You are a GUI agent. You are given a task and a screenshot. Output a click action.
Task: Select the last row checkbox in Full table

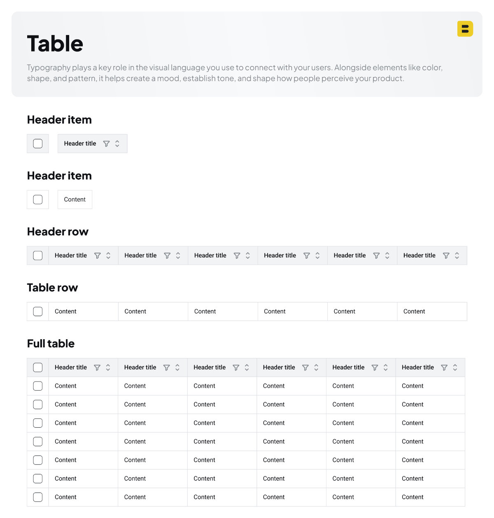click(38, 497)
